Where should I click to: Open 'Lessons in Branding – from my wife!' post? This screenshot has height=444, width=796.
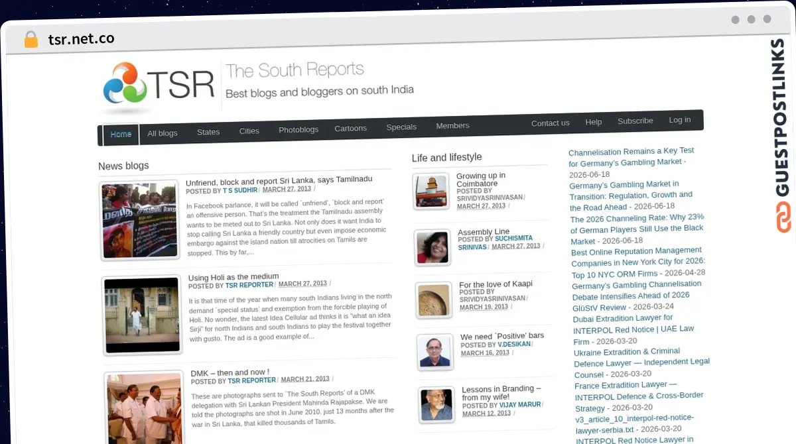(x=502, y=393)
